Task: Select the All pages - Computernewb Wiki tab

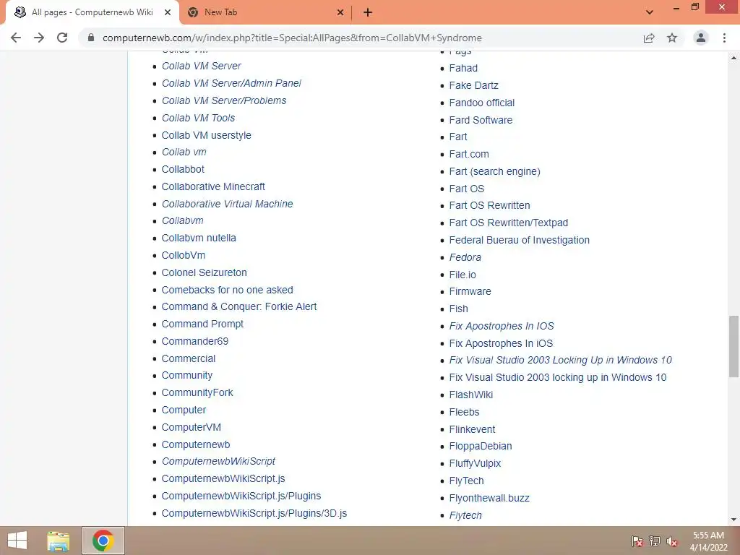Action: coord(92,13)
